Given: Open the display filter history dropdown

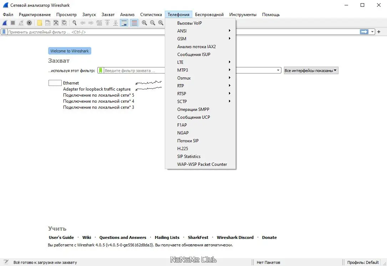Looking at the screenshot, I should pyautogui.click(x=372, y=32).
